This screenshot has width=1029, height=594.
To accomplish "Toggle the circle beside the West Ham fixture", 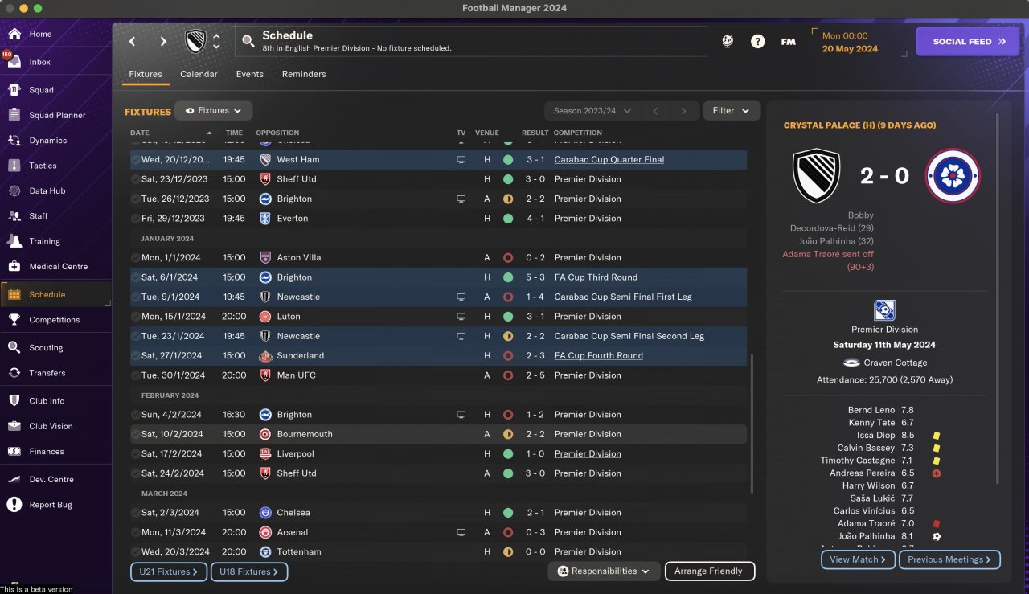I will click(x=135, y=160).
